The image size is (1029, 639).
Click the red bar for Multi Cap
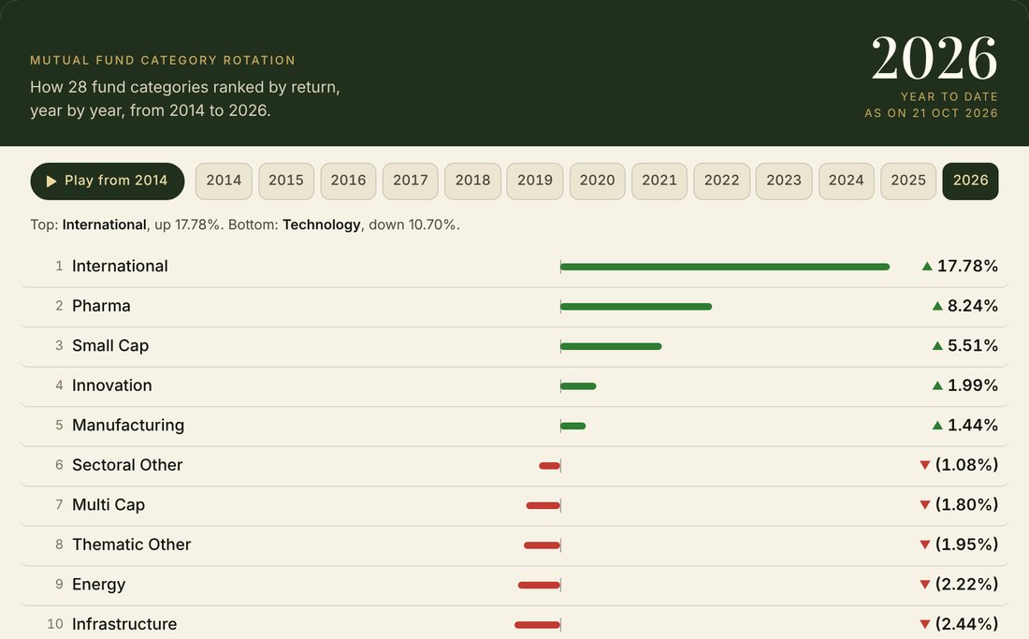pos(543,506)
